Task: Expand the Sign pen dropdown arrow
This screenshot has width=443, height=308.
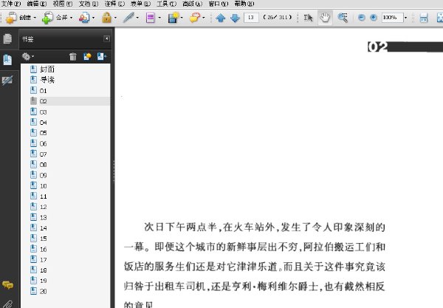Action: coord(137,18)
